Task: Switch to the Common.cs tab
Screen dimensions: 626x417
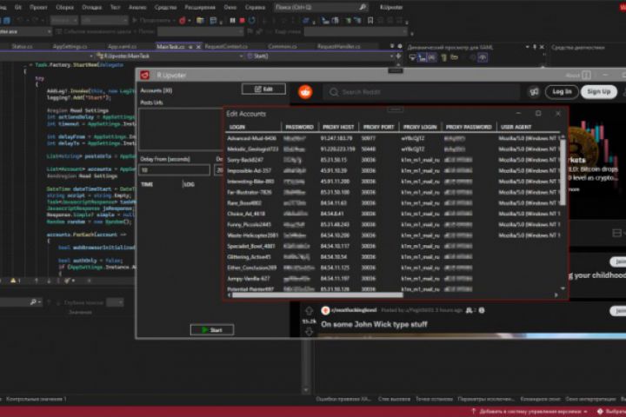Action: (x=283, y=47)
